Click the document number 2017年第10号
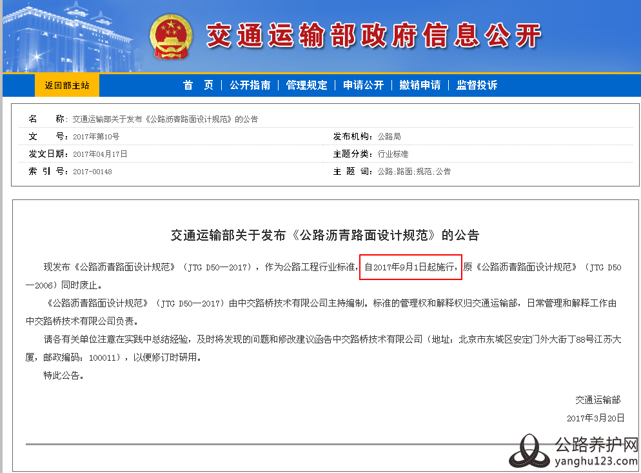 coord(96,137)
